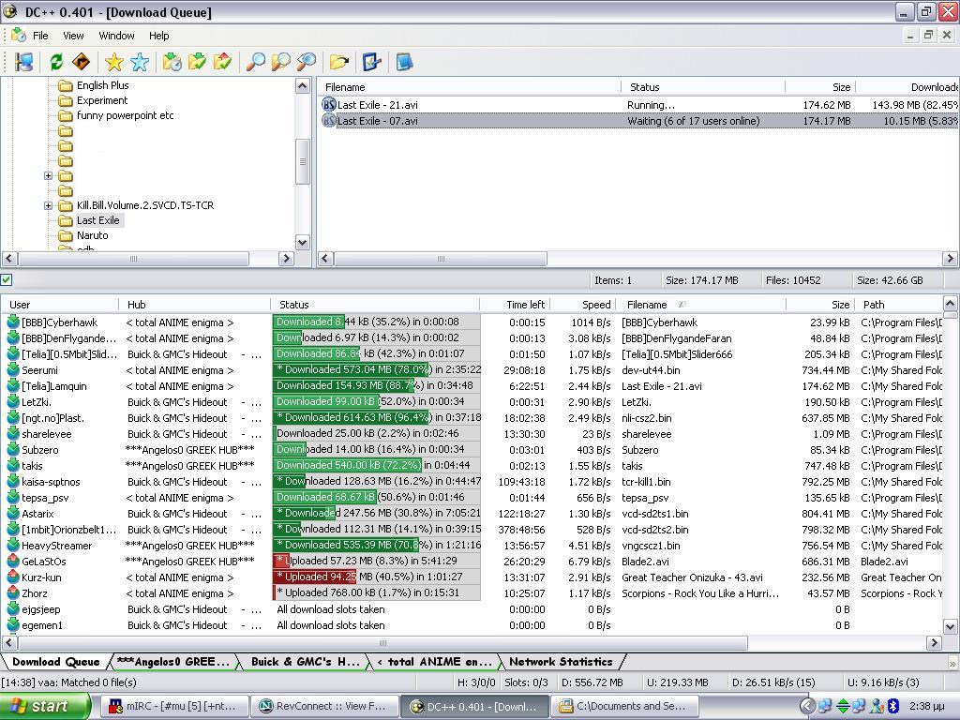Click the Bluetooth icon in system tray
Viewport: 960px width, 720px height.
point(893,706)
